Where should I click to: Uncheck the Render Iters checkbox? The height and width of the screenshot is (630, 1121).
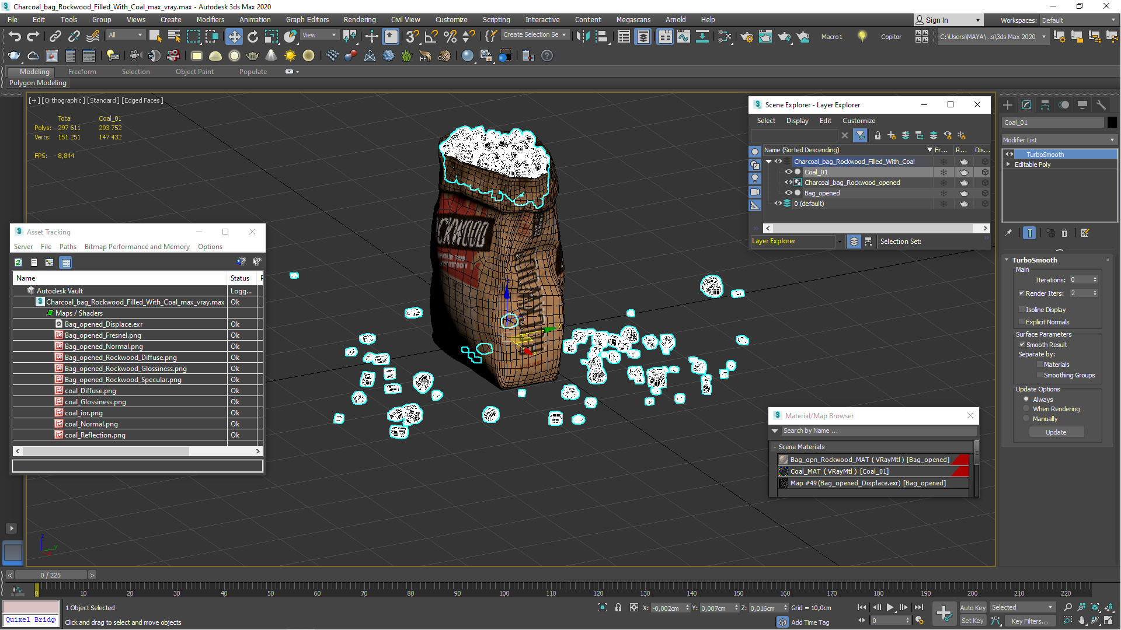coord(1022,293)
